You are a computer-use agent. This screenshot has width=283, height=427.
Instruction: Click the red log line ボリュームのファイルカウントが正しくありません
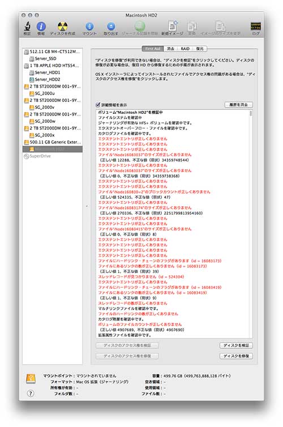(x=140, y=324)
